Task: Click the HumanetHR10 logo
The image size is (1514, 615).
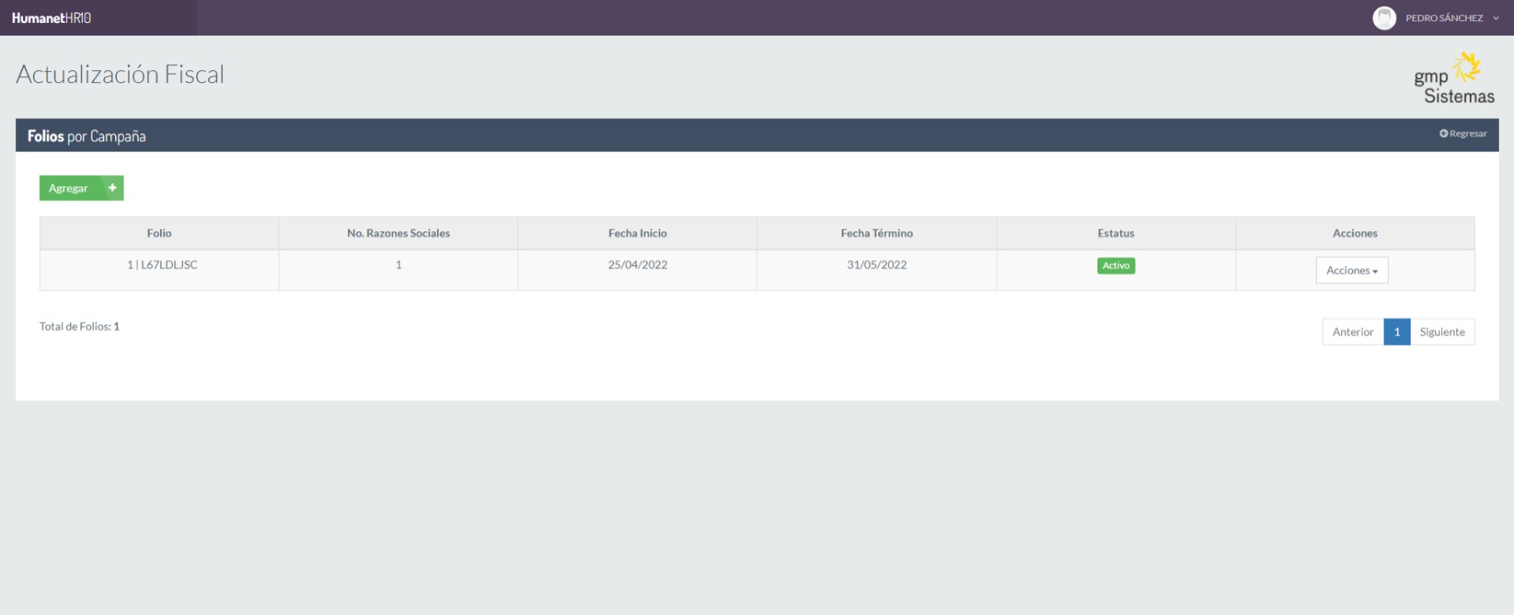Action: [x=52, y=18]
